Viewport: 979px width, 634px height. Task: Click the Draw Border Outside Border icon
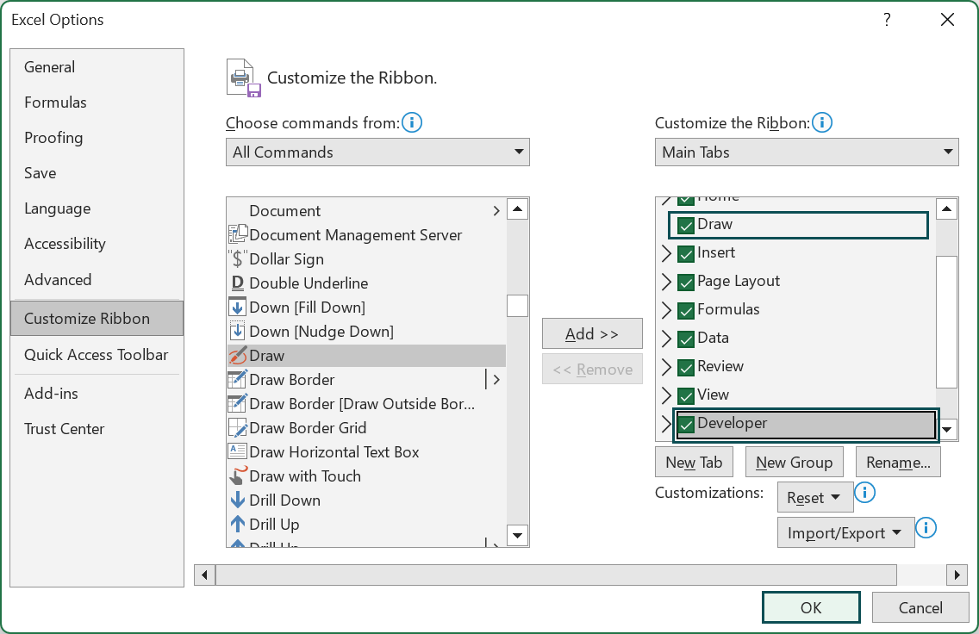238,404
